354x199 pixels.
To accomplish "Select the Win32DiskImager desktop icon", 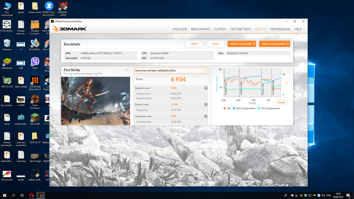I will [x=35, y=45].
